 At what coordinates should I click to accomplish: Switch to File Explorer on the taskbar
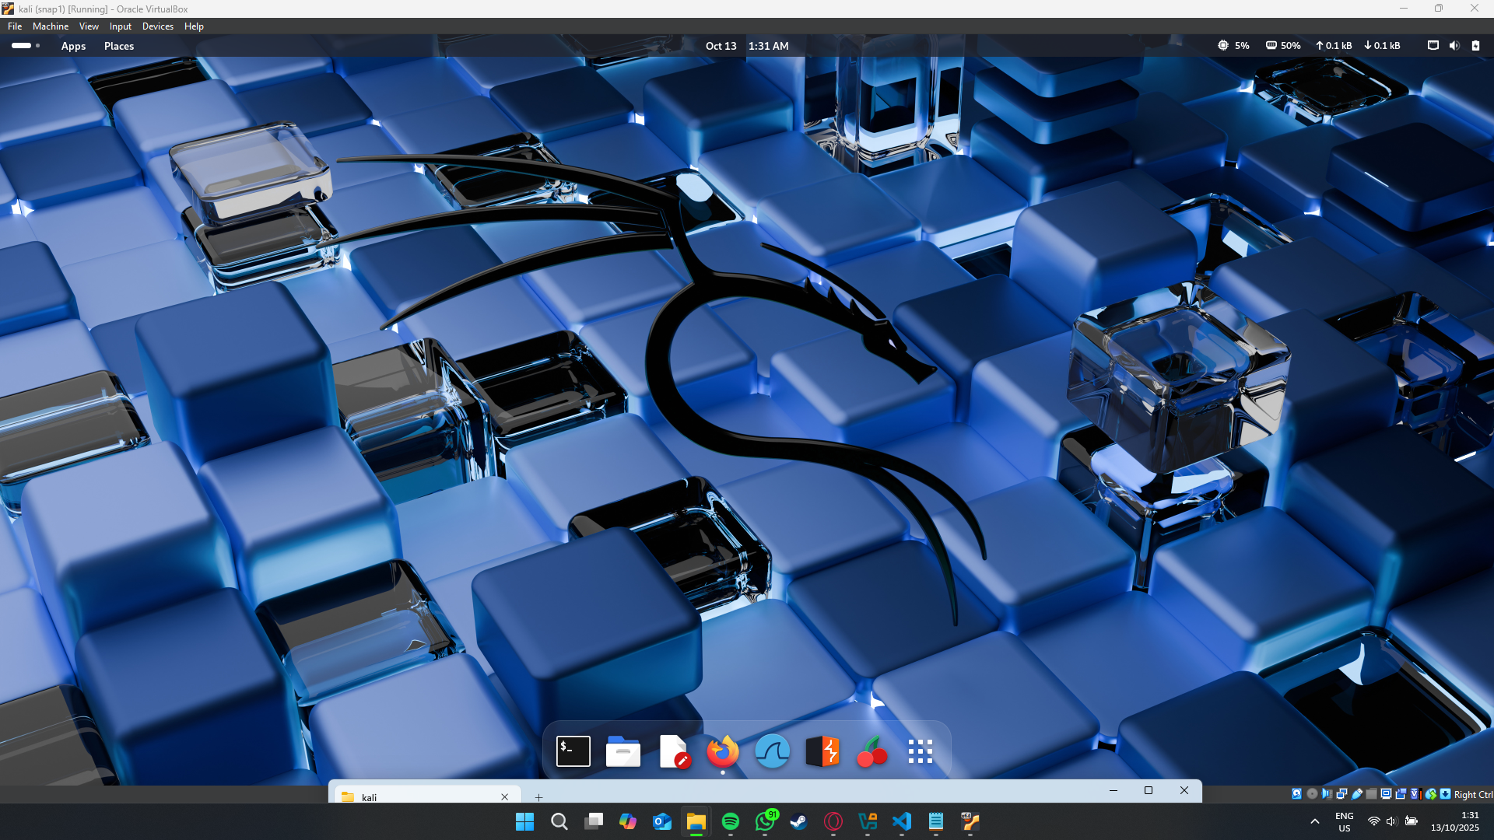point(696,821)
